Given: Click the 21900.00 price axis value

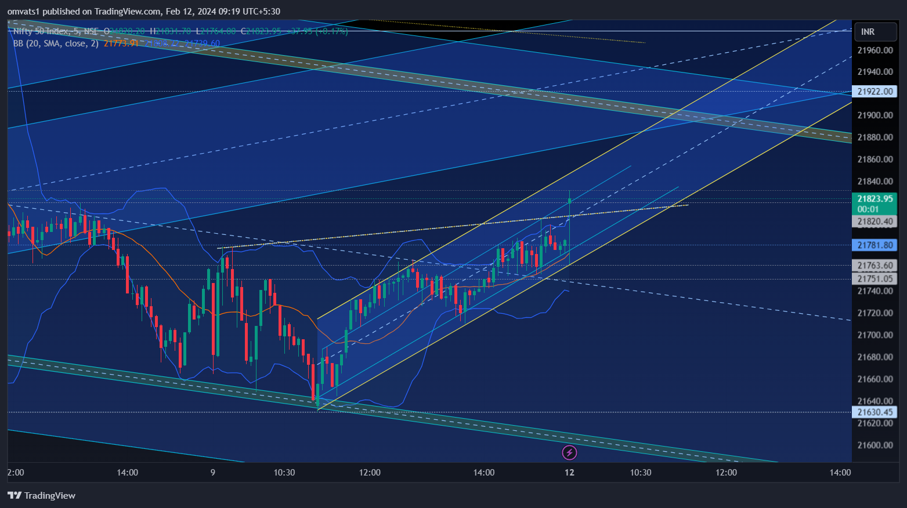Looking at the screenshot, I should [875, 115].
